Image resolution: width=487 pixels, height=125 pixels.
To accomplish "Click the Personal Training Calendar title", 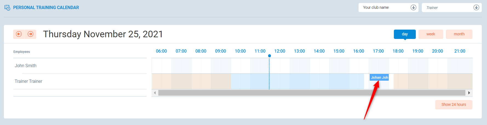I will click(x=46, y=8).
